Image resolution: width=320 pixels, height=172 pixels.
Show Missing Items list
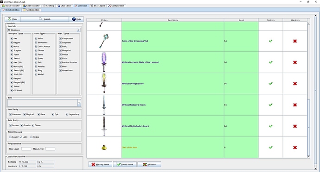pyautogui.click(x=100, y=164)
